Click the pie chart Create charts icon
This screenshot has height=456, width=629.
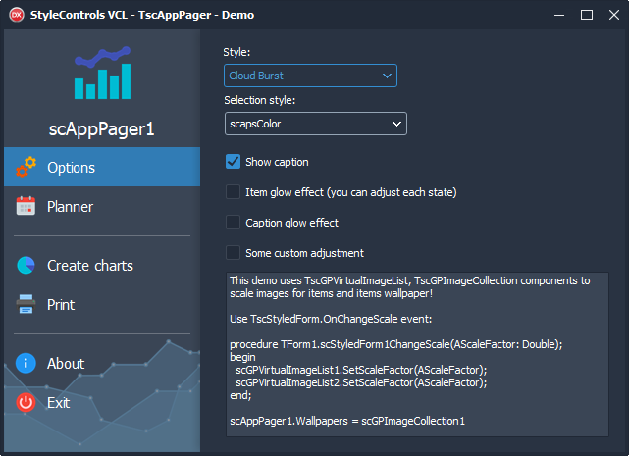pyautogui.click(x=26, y=265)
